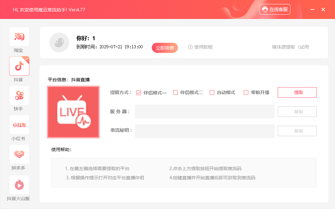Image resolution: width=335 pixels, height=209 pixels.
Task: Click the red LIVE broadcast image
Action: coord(73,112)
